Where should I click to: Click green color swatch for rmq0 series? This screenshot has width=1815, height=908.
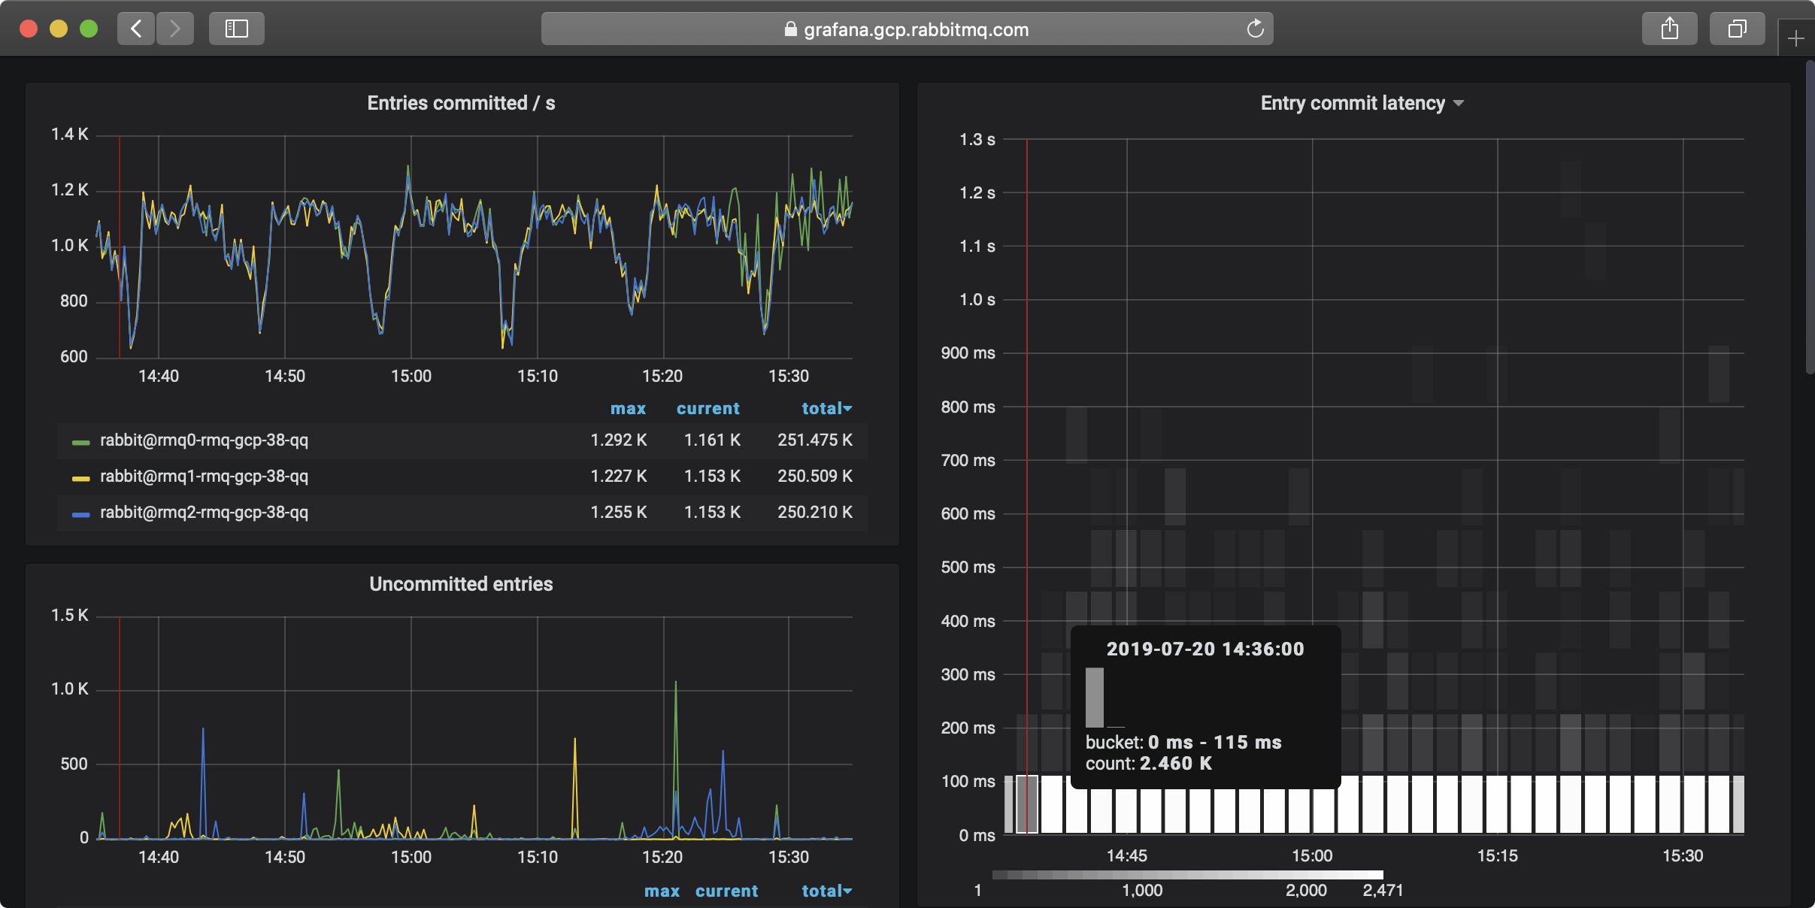[x=80, y=442]
